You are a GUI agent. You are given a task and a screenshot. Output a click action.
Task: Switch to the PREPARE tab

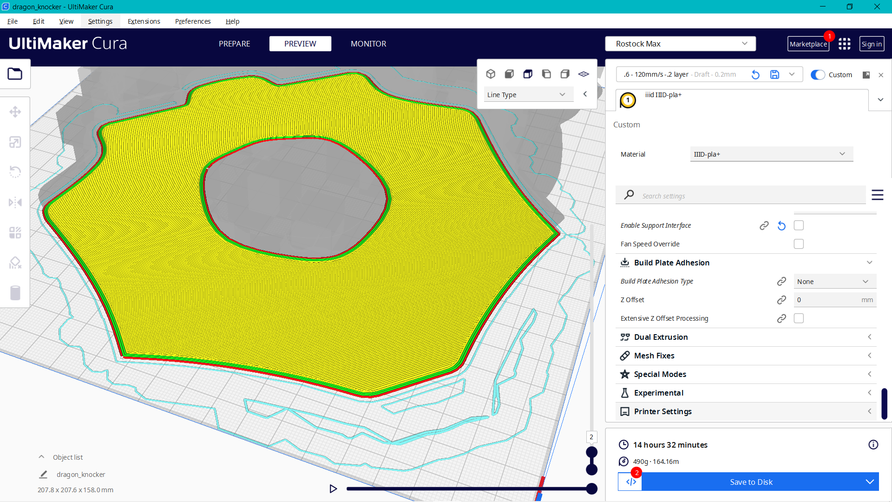coord(234,44)
